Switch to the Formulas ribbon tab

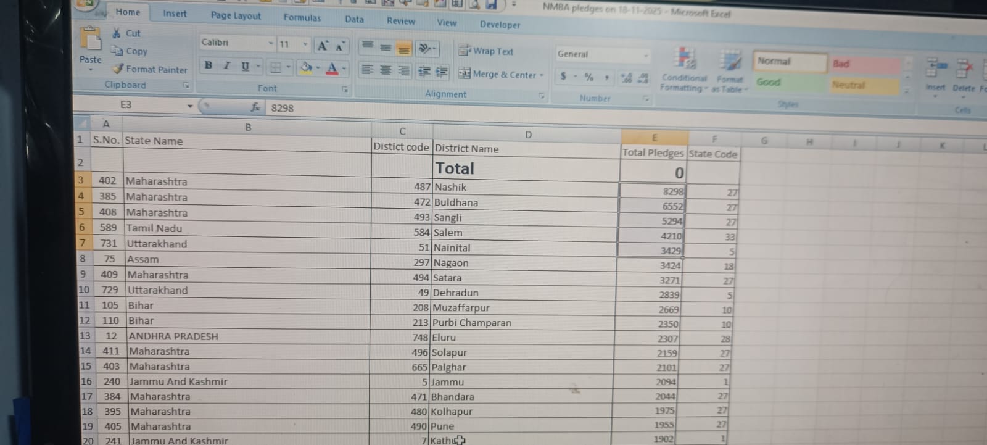302,17
